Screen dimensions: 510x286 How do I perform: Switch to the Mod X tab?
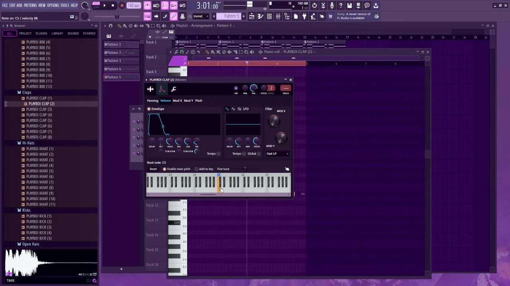click(177, 100)
